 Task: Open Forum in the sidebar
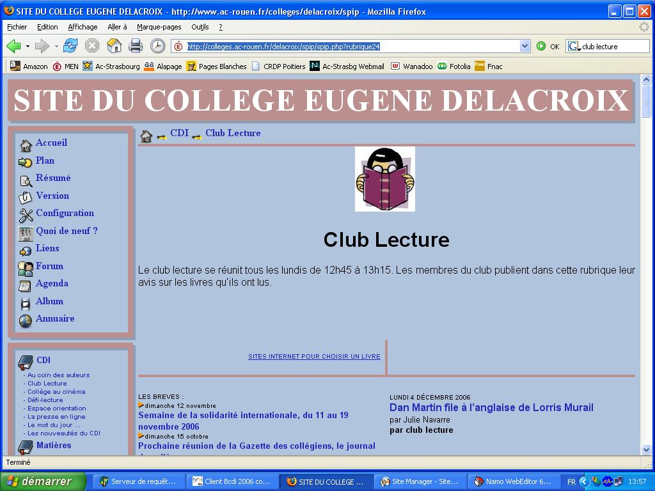click(50, 266)
